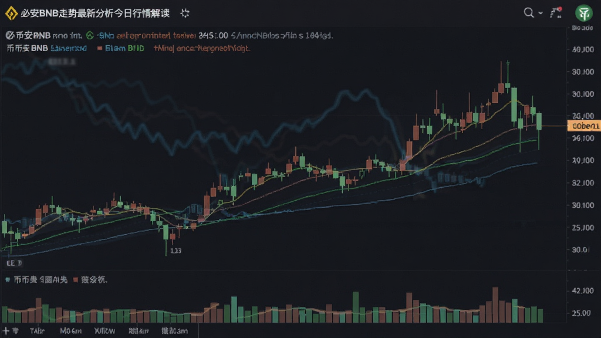Click the 25.00 volume axis label
This screenshot has height=338, width=601.
tap(582, 313)
